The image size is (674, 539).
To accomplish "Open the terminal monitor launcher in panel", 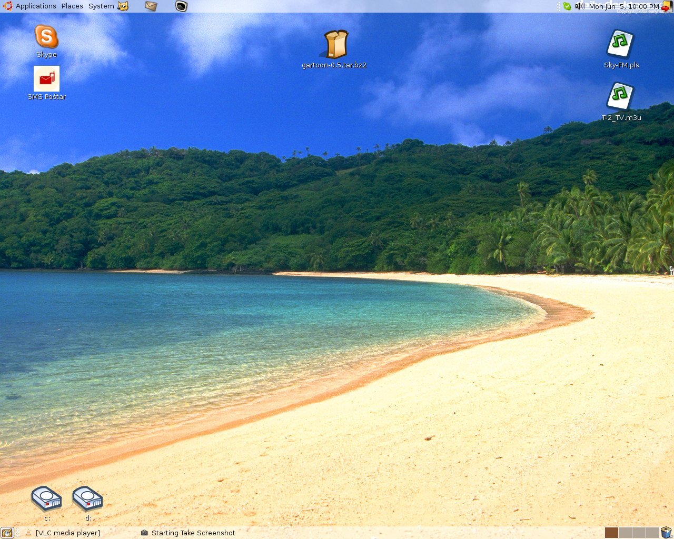I will click(181, 6).
